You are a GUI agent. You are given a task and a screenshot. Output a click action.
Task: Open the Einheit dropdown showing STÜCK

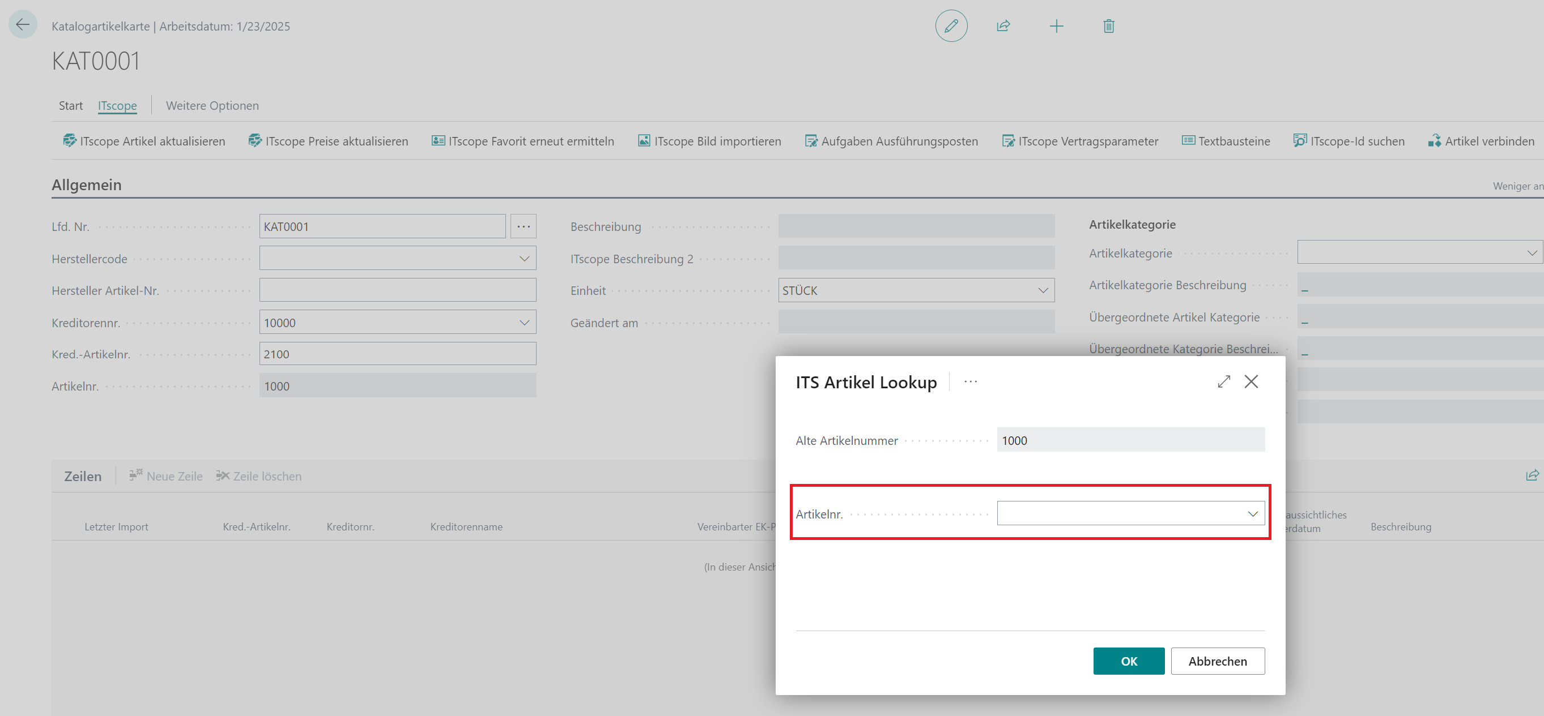[x=1043, y=290]
